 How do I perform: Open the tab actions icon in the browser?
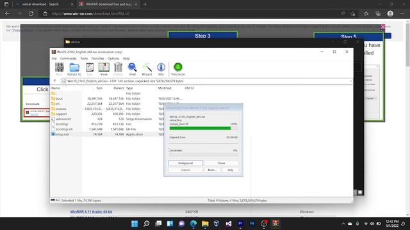(6, 4)
